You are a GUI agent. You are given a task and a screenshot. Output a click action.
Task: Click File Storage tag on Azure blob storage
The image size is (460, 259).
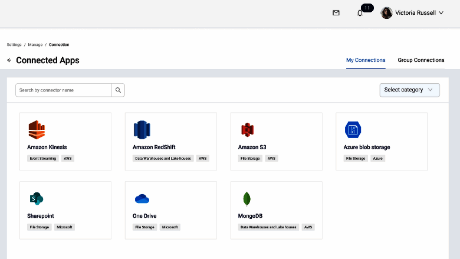[x=356, y=158]
